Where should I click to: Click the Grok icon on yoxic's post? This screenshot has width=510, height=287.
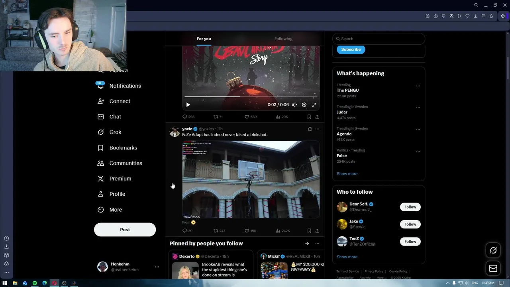coord(310,129)
